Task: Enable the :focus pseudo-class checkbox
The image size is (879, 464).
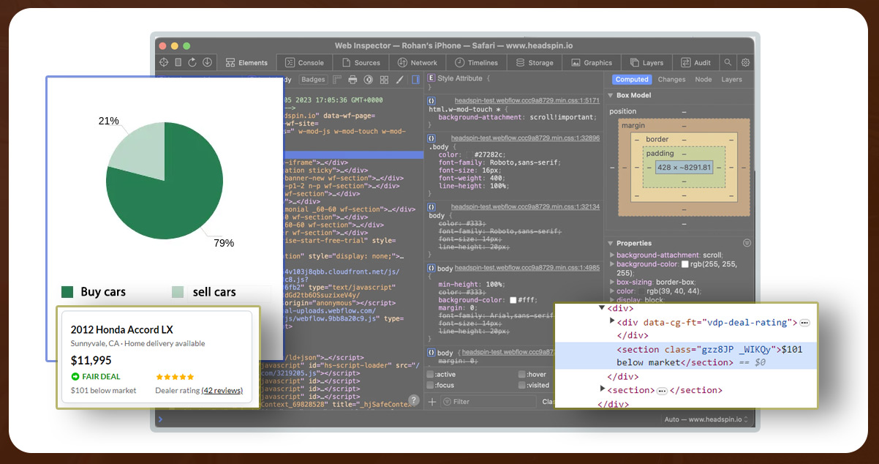Action: tap(430, 385)
